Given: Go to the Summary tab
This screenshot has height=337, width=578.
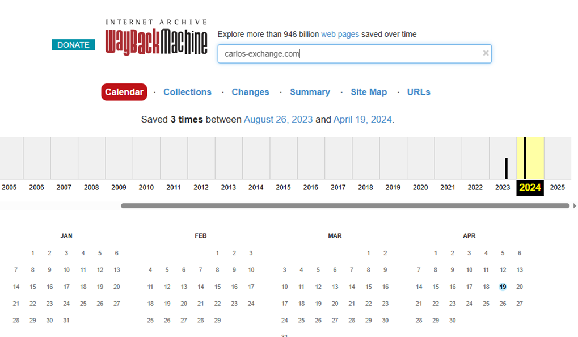Looking at the screenshot, I should [x=310, y=92].
